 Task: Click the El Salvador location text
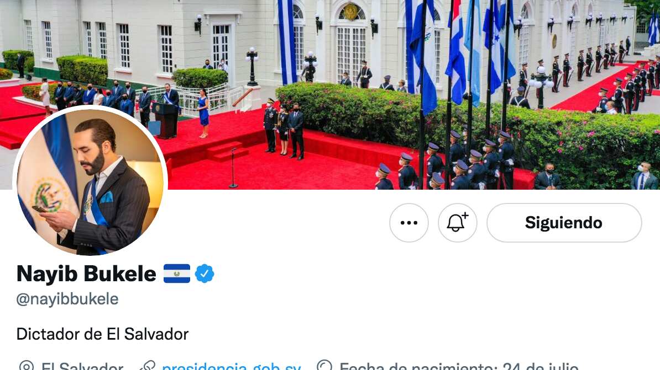82,366
